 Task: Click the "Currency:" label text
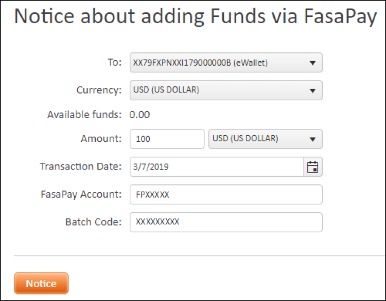pyautogui.click(x=99, y=90)
